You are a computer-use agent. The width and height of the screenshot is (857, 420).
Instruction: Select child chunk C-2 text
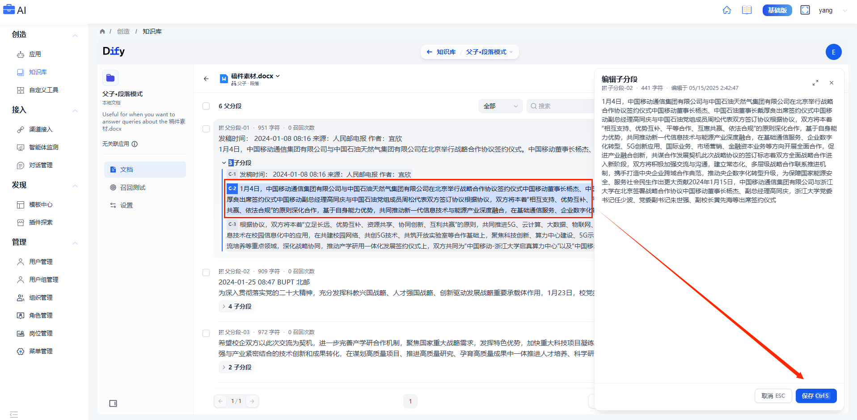pos(410,199)
